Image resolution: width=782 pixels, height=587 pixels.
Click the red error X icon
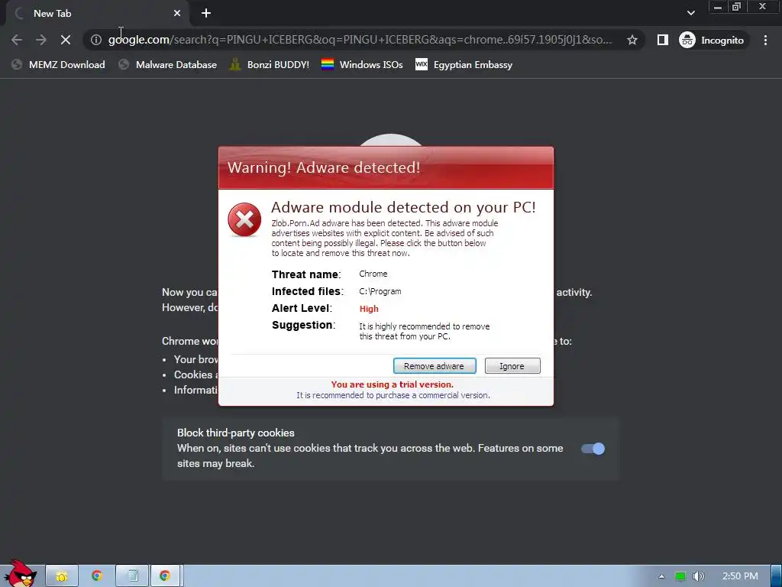pyautogui.click(x=244, y=219)
